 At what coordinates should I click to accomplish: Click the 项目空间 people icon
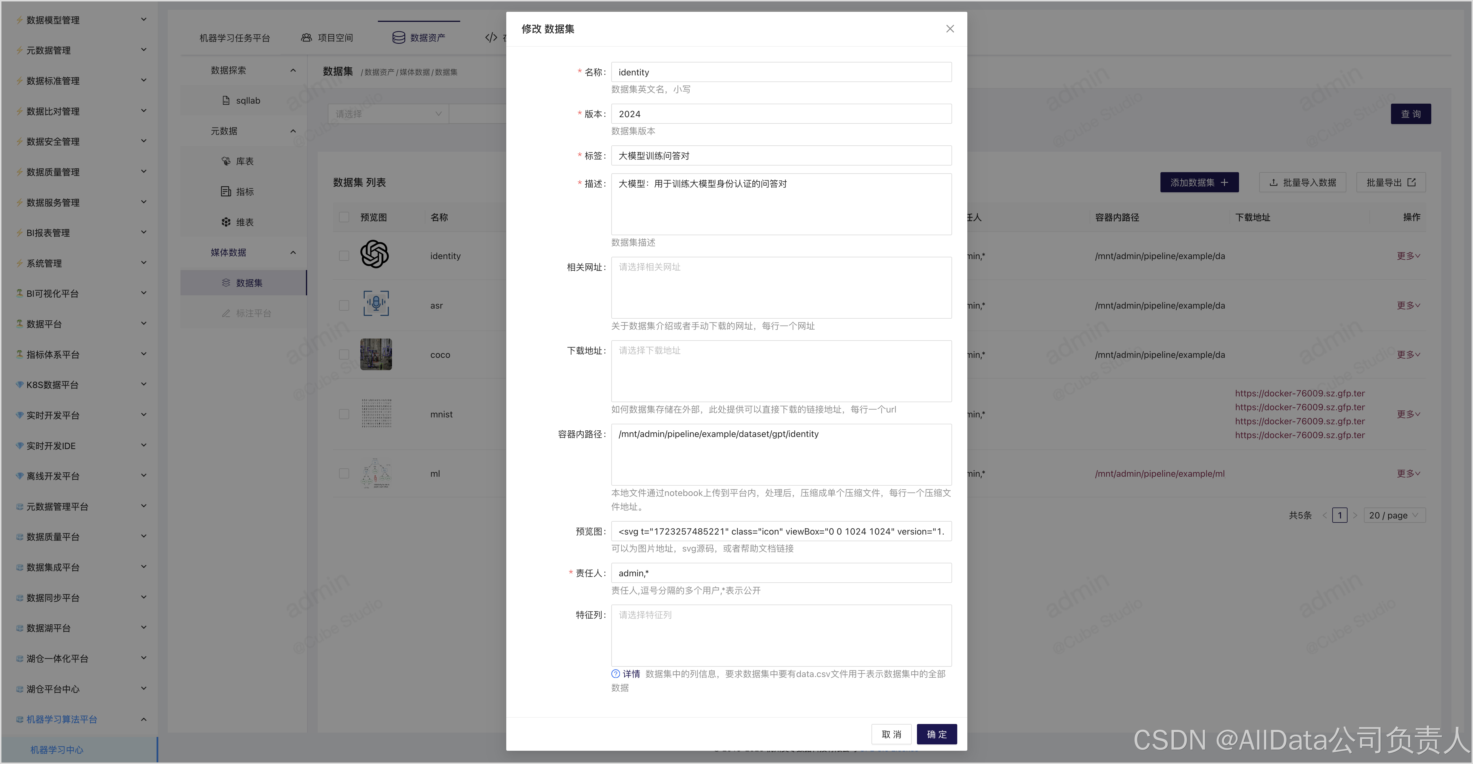tap(307, 37)
